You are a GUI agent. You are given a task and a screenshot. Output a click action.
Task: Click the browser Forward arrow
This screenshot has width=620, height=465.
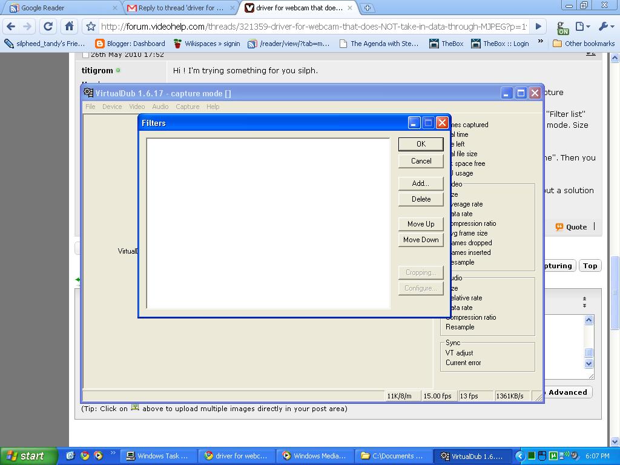coord(27,27)
